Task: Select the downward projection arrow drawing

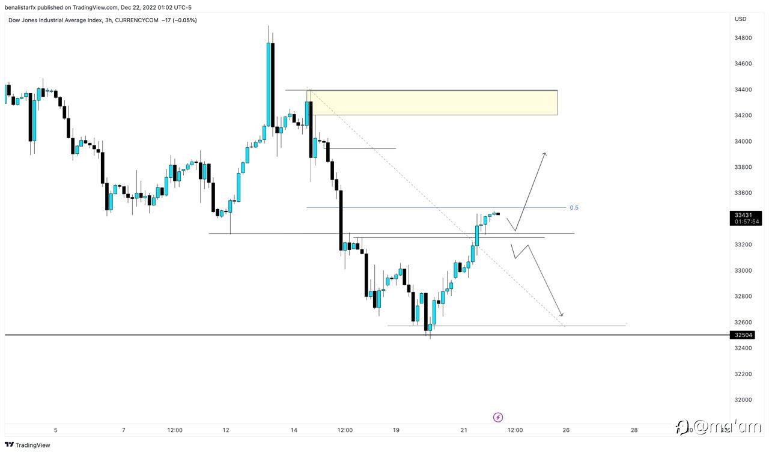Action: click(536, 280)
